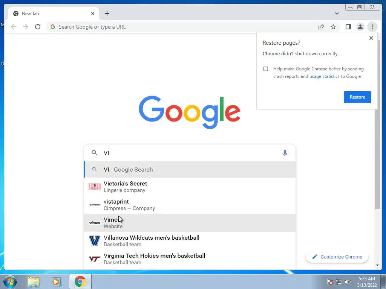Open Chrome's three-dot menu
Image resolution: width=386 pixels, height=289 pixels.
coord(372,27)
